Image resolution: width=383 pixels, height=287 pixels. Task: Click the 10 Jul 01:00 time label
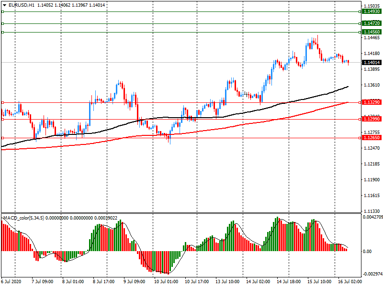(166, 281)
